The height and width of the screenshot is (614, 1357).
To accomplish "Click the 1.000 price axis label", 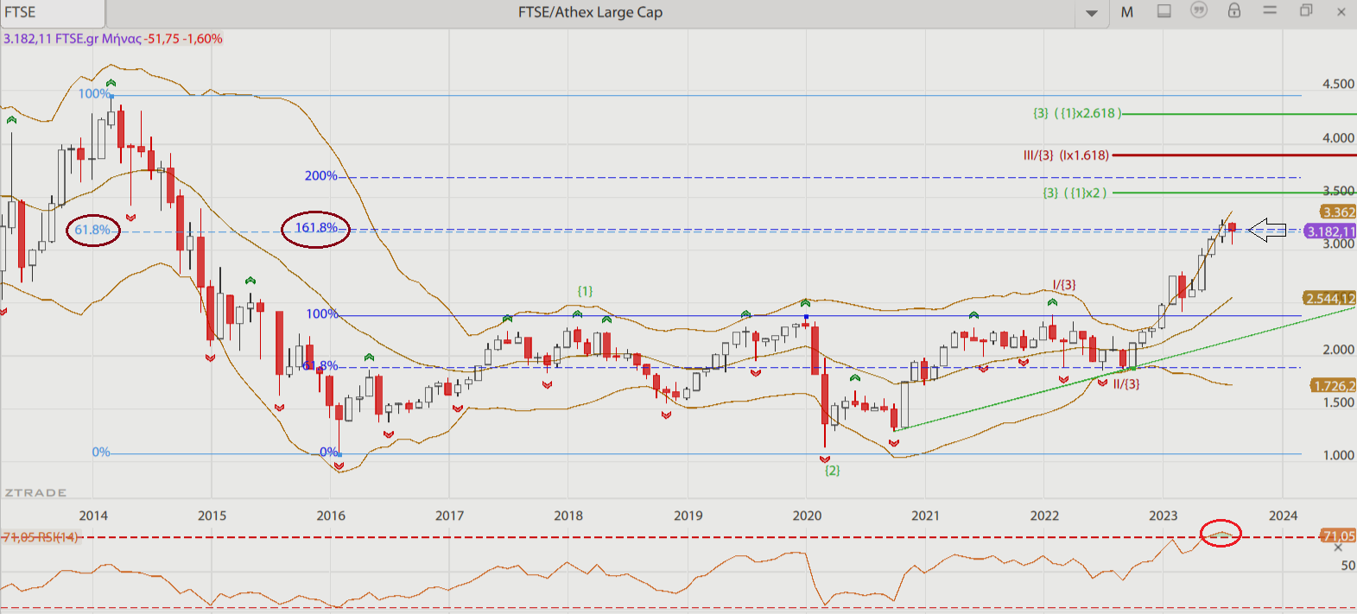I will 1338,455.
